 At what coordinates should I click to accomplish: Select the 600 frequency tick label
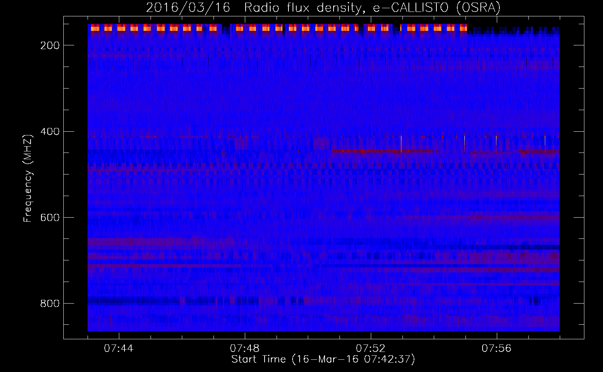(50, 218)
